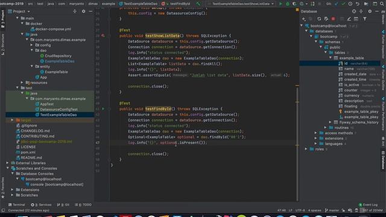This screenshot has height=217, width=386.
Task: Run testShowListData from gutter icon
Action: 103,36
